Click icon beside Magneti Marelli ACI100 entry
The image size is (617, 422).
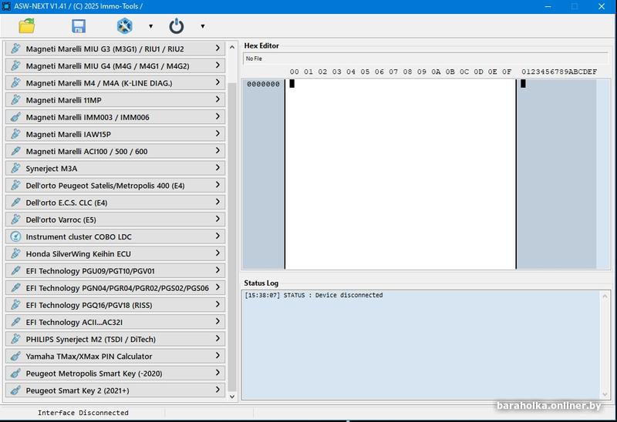coord(15,151)
